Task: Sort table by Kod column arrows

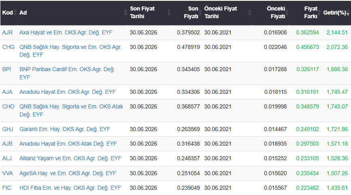Action: click(x=15, y=13)
